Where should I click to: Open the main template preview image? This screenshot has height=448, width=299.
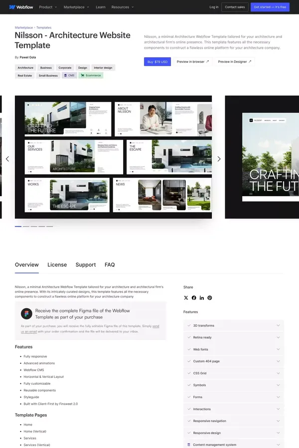(113, 157)
